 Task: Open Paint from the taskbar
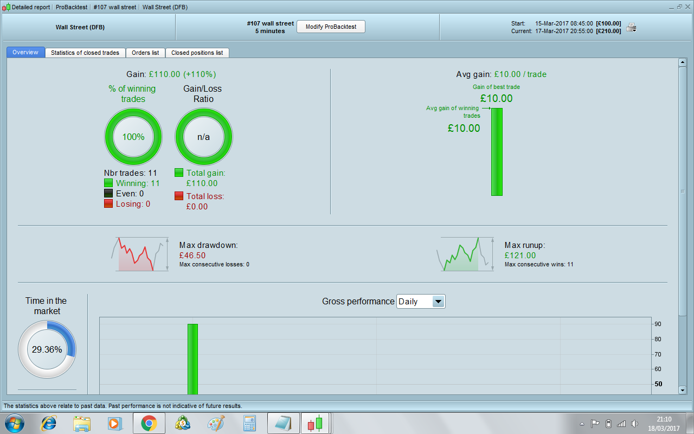(x=217, y=423)
